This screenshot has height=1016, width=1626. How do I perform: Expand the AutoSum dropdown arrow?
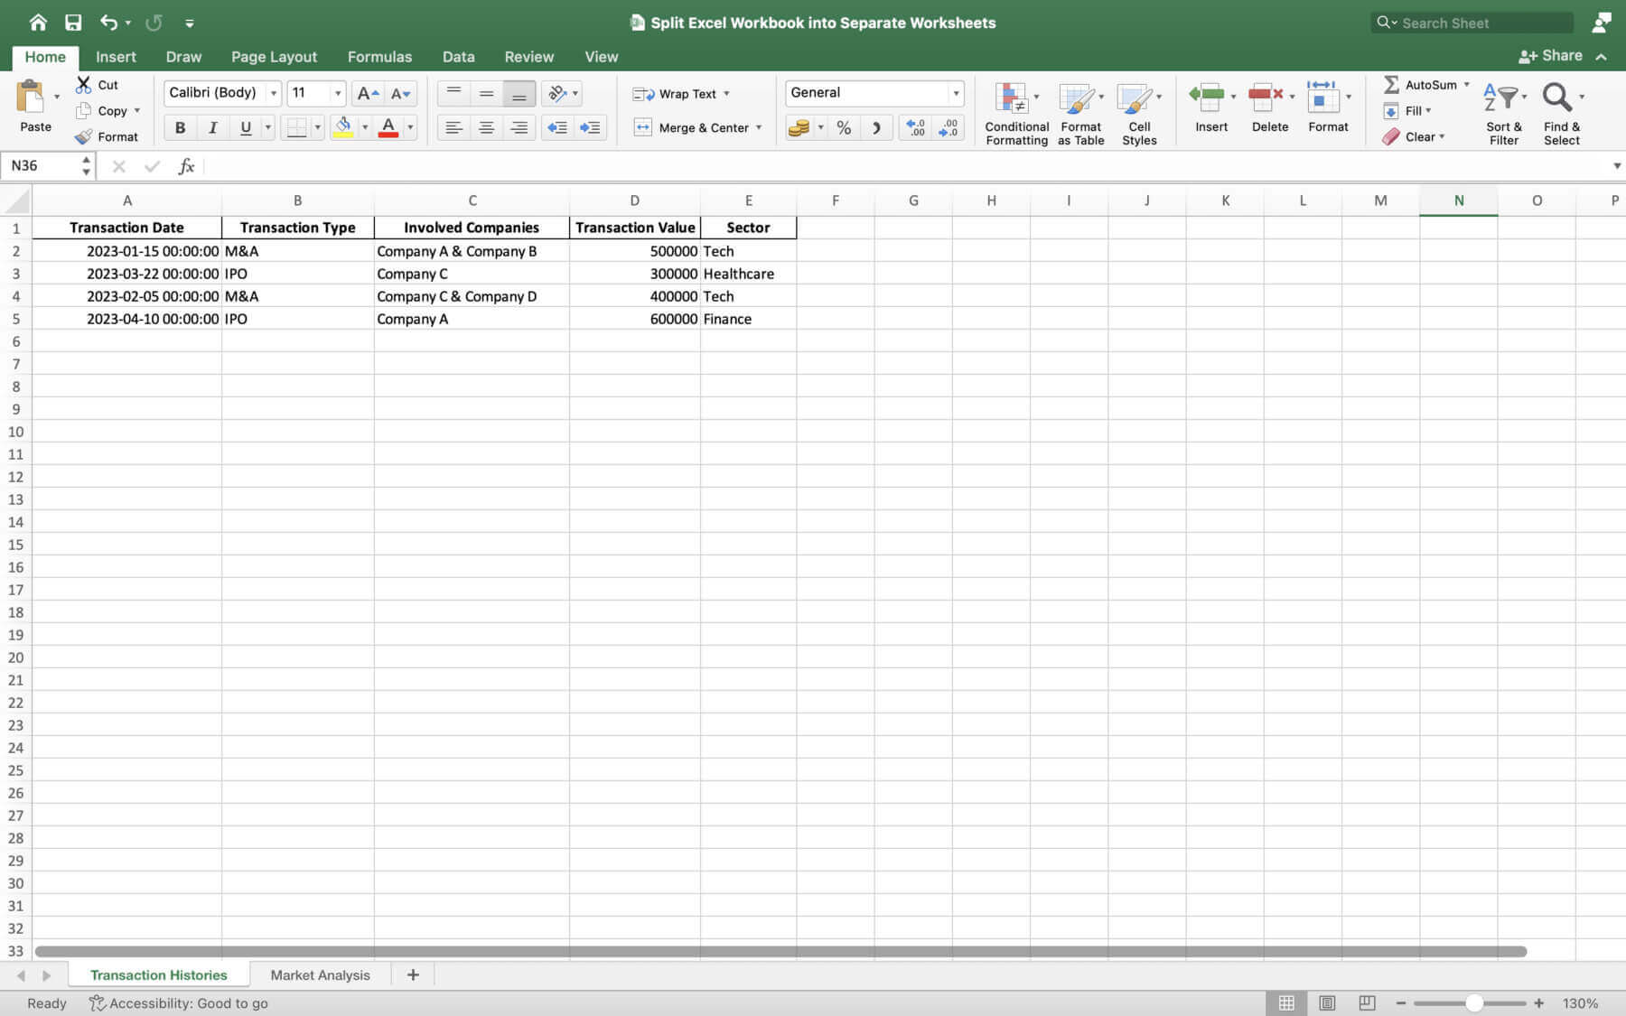(1466, 84)
